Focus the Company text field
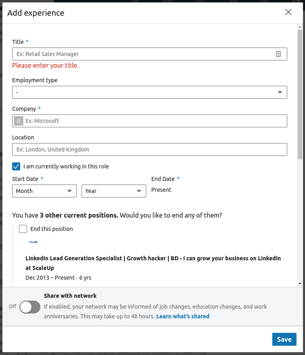The image size is (305, 355). click(154, 121)
